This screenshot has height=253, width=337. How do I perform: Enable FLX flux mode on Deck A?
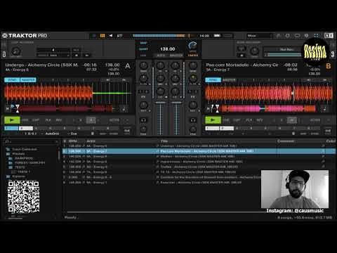coord(48,120)
